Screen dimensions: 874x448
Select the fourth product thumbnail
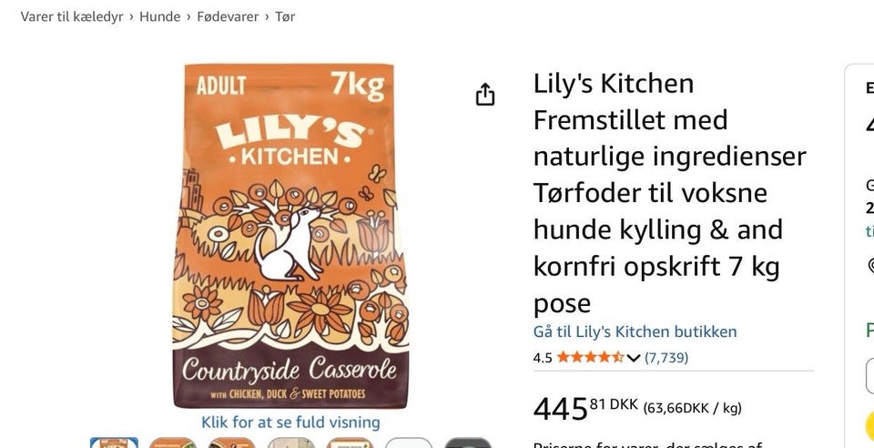tap(291, 443)
